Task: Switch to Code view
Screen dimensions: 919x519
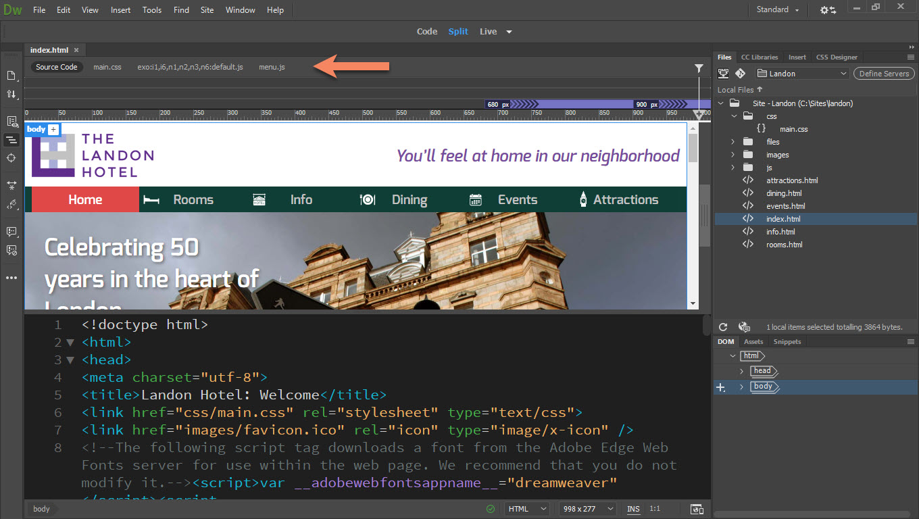Action: coord(427,32)
